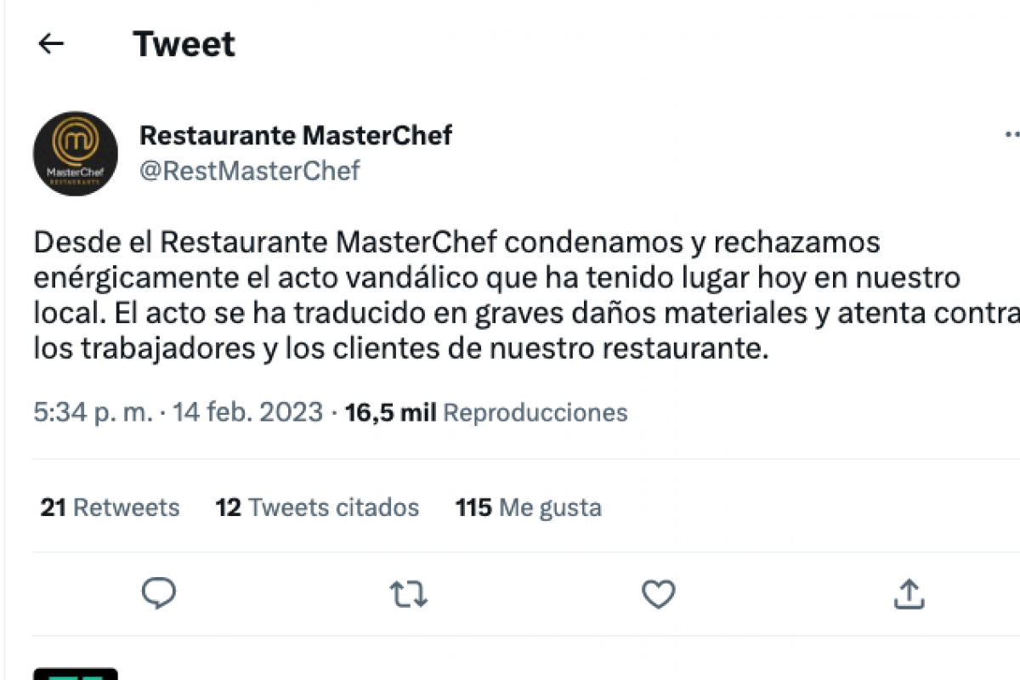Screen dimensions: 1020x680
Task: Reply to the tweet with the speech bubble
Action: 158,593
